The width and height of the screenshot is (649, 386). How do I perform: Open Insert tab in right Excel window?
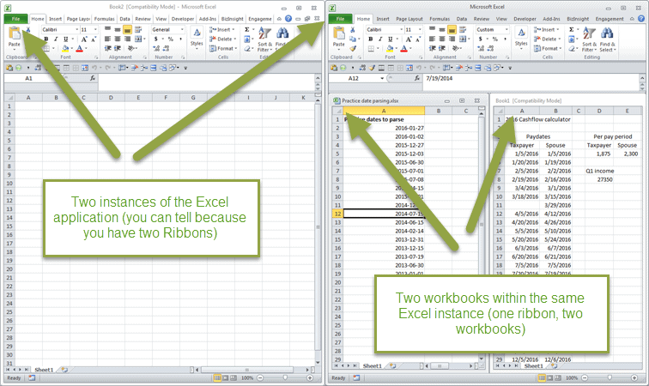click(x=383, y=19)
